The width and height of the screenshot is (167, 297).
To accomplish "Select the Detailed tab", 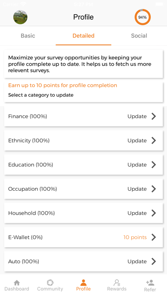I will point(83,35).
